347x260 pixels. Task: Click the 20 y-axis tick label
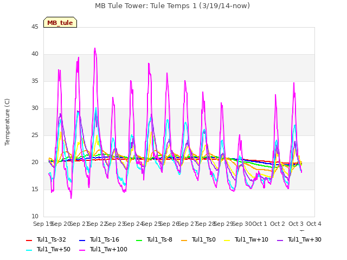pos(35,162)
